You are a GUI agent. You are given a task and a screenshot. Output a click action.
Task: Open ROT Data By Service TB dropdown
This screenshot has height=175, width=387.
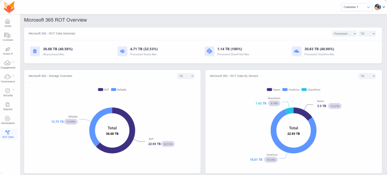pos(367,76)
